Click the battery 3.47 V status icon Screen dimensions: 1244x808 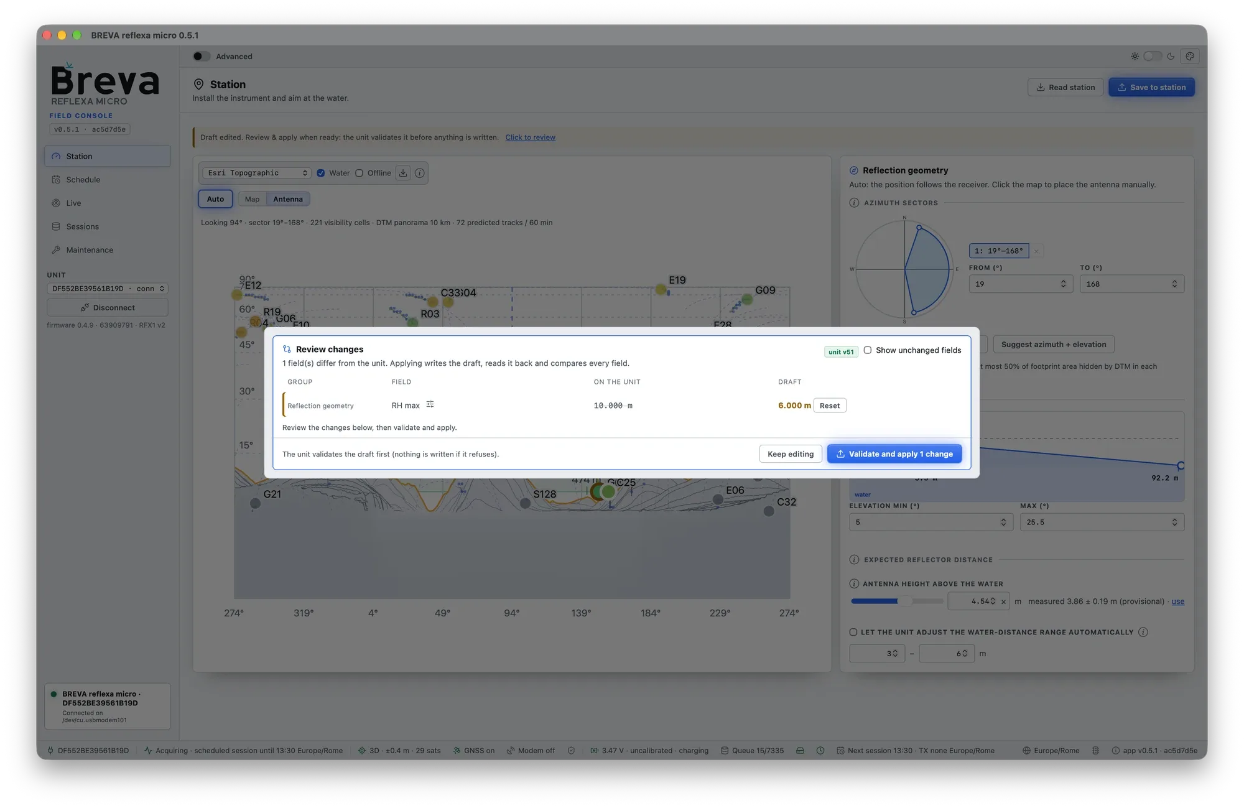[x=594, y=751]
